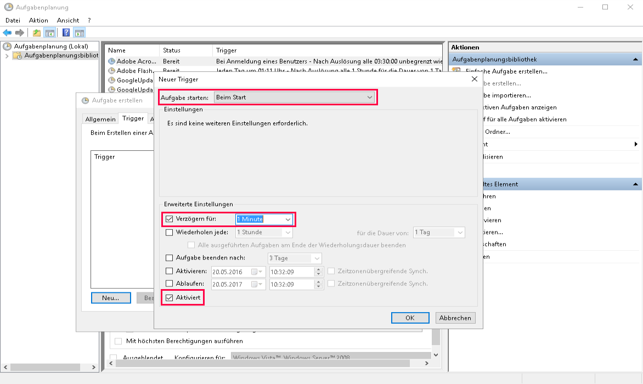Expand the Aufgabenplanungsbibliothek tree node
Image resolution: width=643 pixels, height=384 pixels.
[x=7, y=56]
